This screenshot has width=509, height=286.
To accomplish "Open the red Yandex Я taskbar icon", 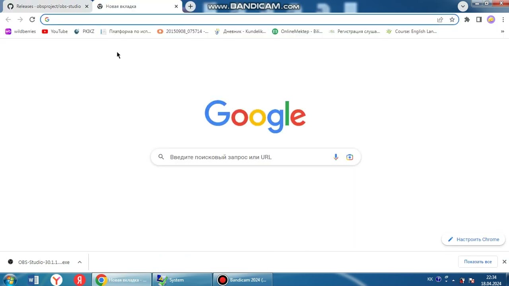I will pyautogui.click(x=80, y=280).
